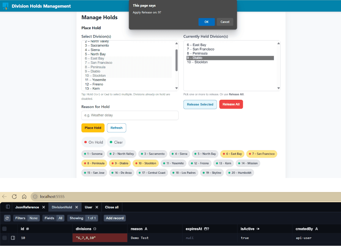Open the row 10 record expand icon
The height and width of the screenshot is (246, 341).
13,238
